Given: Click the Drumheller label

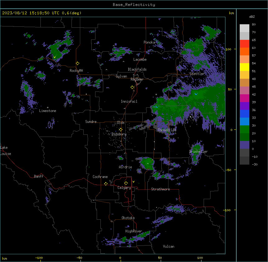Looking at the screenshot, I should [x=198, y=152].
